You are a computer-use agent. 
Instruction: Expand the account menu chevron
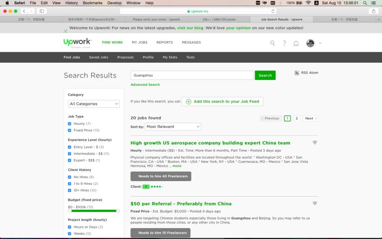[320, 43]
